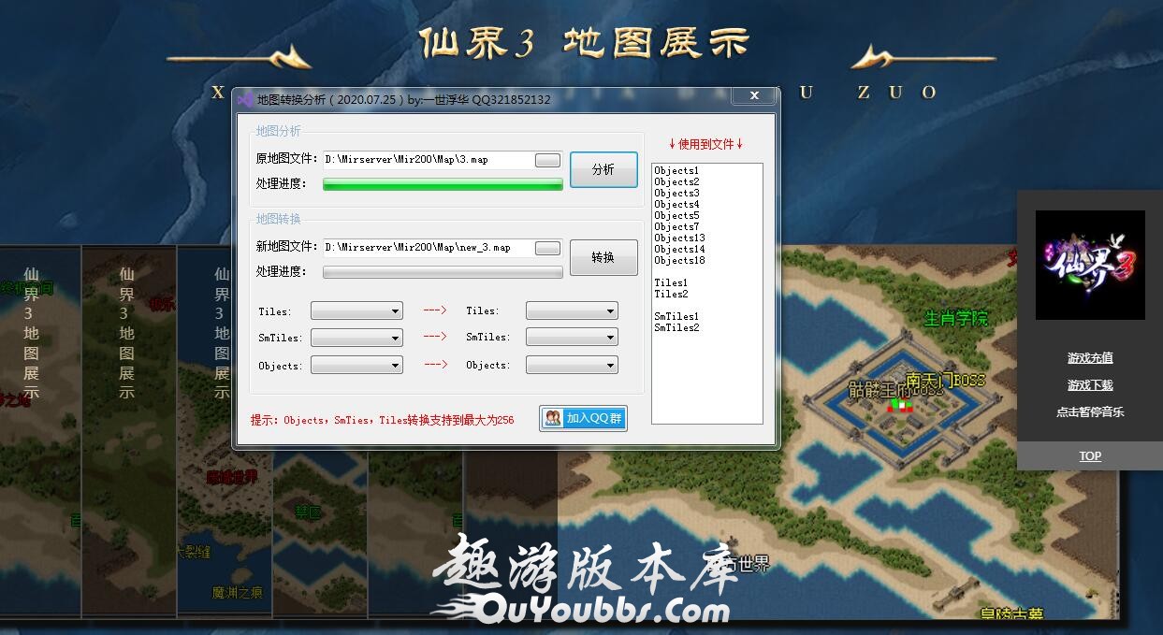Click the red 使用到文件 heading
This screenshot has width=1163, height=635.
[x=706, y=144]
